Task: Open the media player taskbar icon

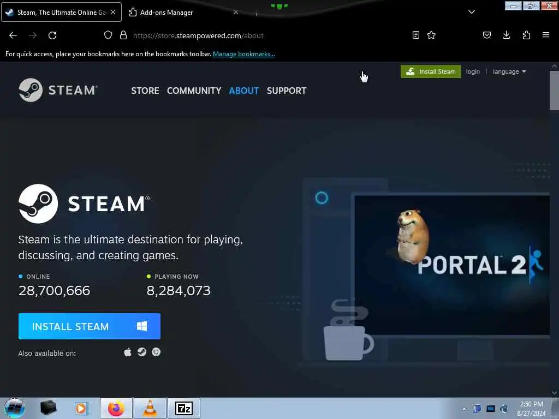Action: pos(82,408)
